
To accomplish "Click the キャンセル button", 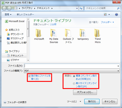I will [110, 101].
